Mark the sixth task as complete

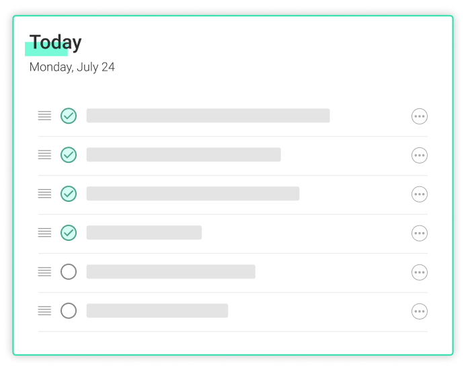point(69,311)
